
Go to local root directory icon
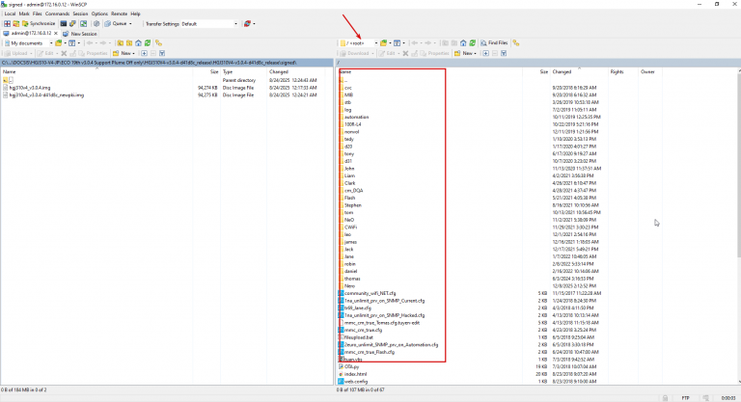tap(129, 43)
